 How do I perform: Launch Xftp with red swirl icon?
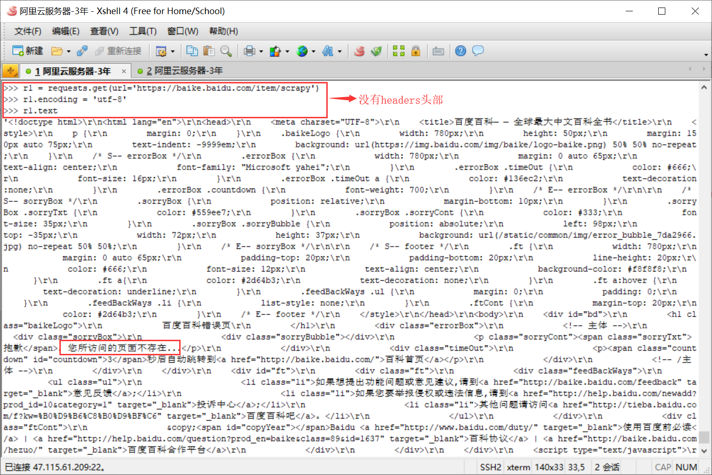[359, 51]
